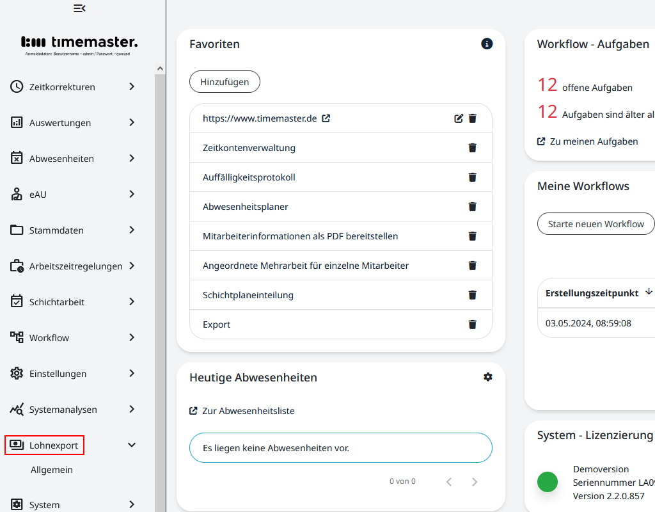Screen dimensions: 655x512
Task: Open the Auswertungen menu item
Action: pyautogui.click(x=60, y=123)
